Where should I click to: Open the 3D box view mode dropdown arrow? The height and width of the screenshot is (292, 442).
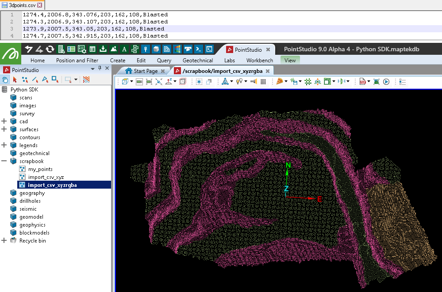pos(131,82)
